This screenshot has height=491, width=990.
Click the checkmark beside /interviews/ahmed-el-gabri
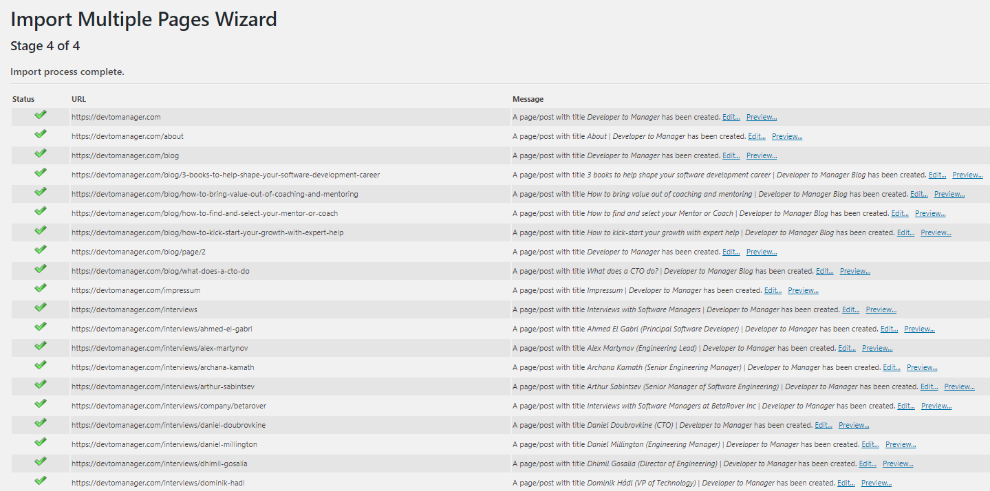[39, 328]
